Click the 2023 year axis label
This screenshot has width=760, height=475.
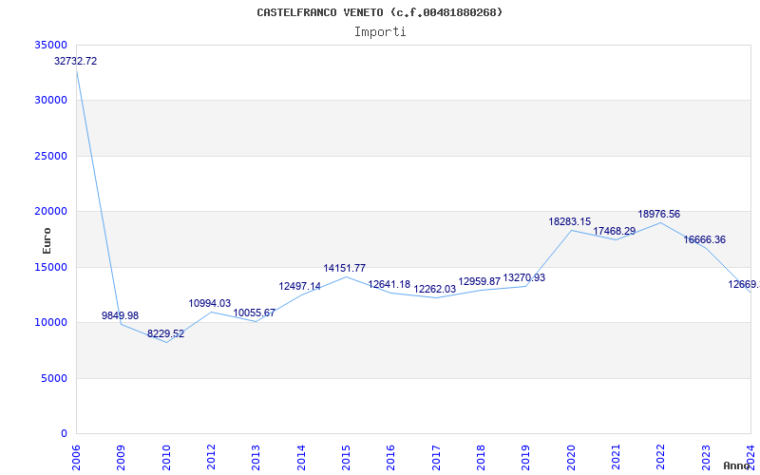pos(706,457)
